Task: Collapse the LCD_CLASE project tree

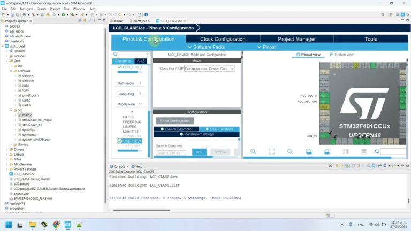Action: pyautogui.click(x=3, y=46)
